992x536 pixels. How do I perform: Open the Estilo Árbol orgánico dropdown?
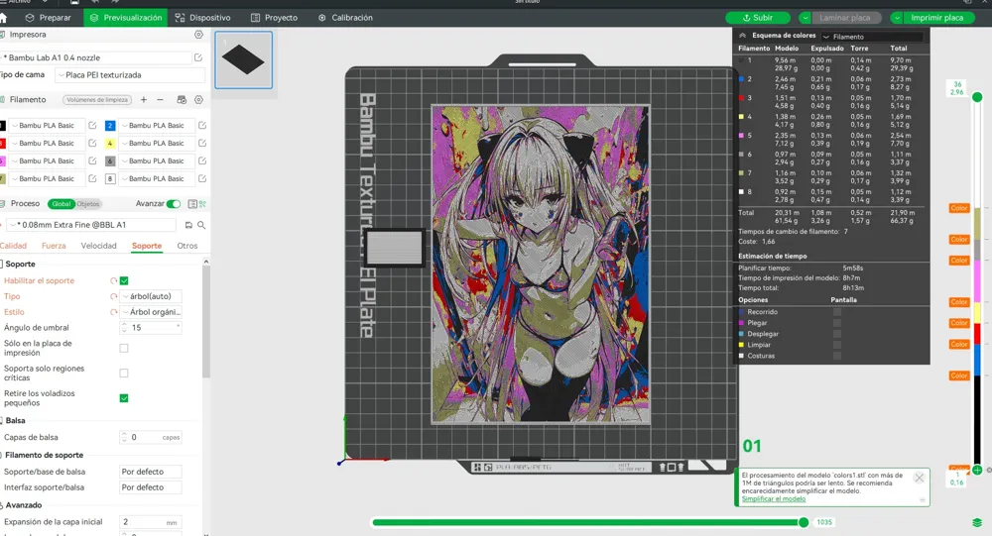point(151,312)
